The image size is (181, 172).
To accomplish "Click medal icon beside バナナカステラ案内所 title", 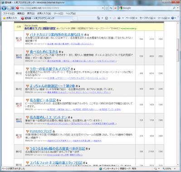I will pos(27,34).
